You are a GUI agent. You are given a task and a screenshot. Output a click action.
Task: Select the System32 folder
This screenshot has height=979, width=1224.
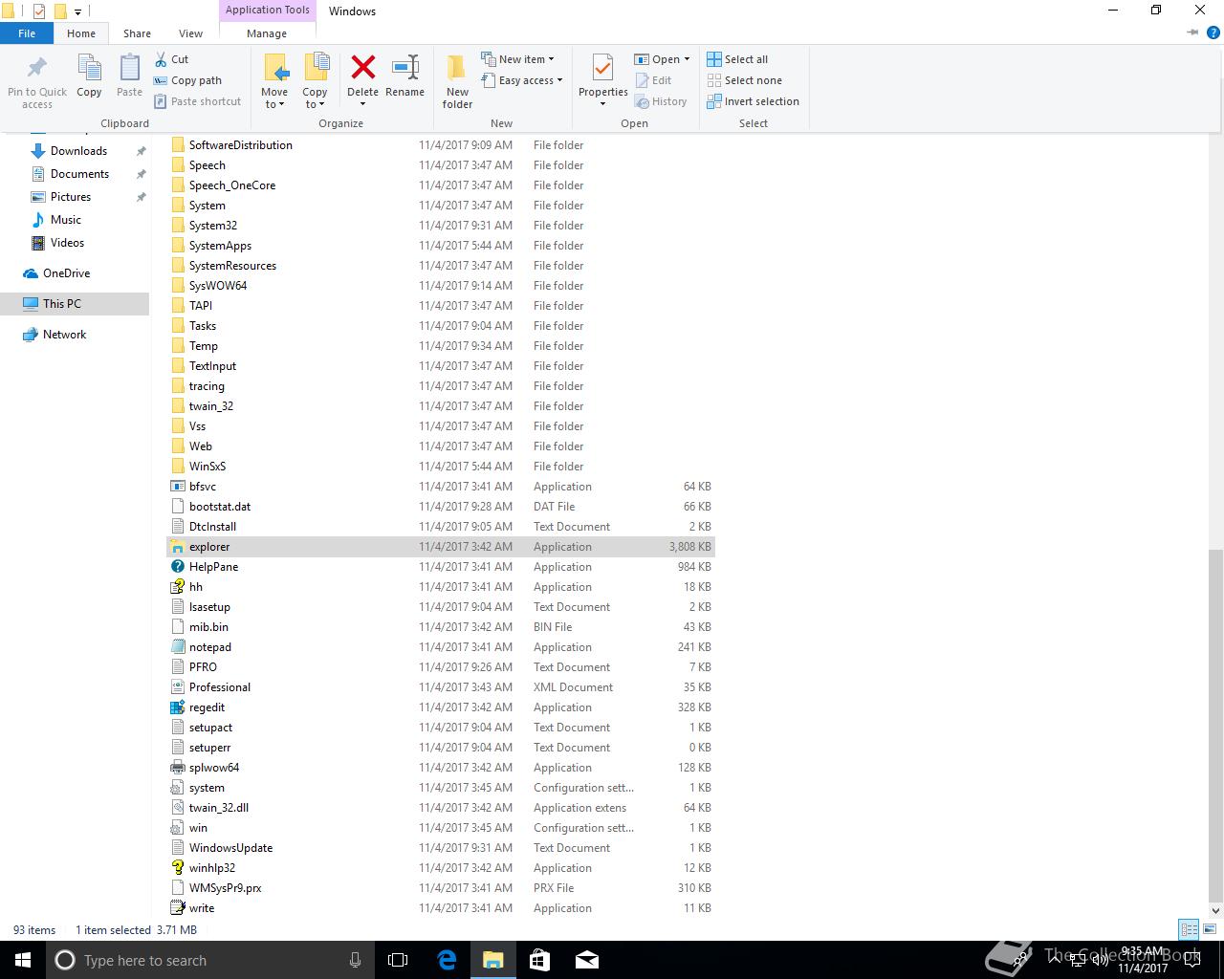coord(441,226)
